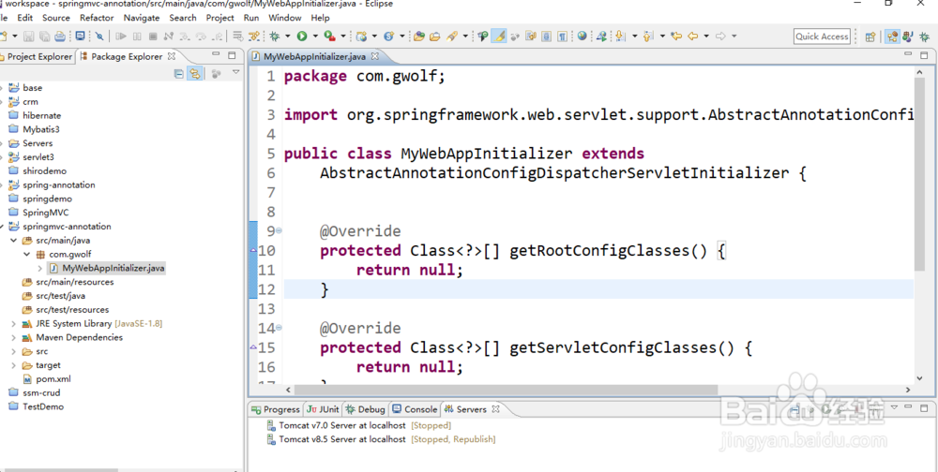This screenshot has width=938, height=472.
Task: Click the Quick Access search field
Action: point(822,37)
